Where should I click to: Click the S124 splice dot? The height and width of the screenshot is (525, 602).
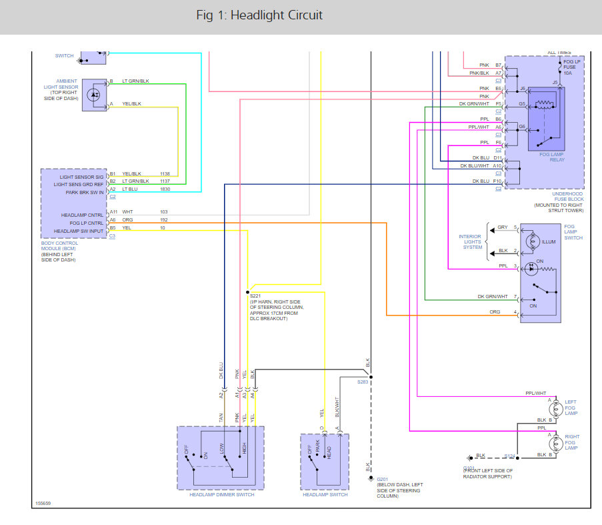[x=517, y=458]
